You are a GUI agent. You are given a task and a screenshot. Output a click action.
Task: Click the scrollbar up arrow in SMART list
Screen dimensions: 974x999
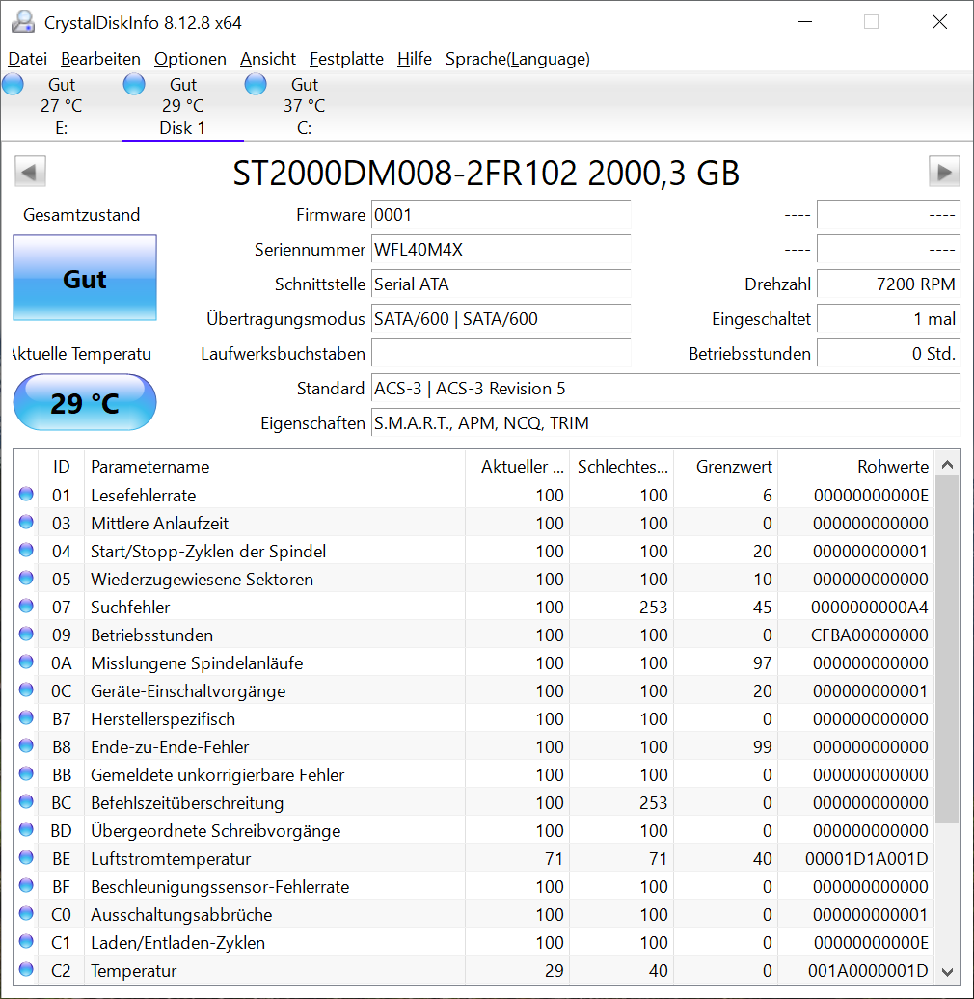(x=947, y=465)
